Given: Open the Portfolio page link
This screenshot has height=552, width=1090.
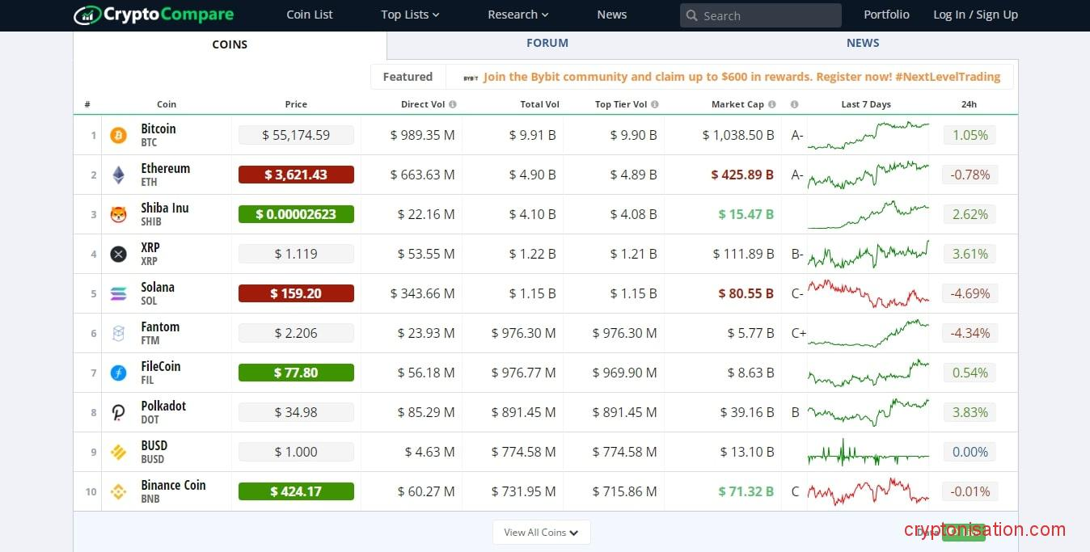Looking at the screenshot, I should [x=886, y=15].
